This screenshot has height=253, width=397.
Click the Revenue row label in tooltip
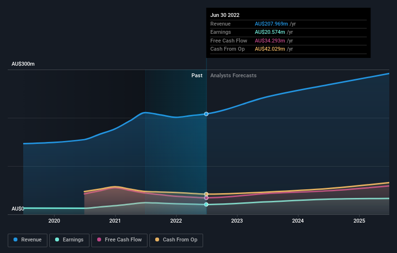tap(221, 24)
